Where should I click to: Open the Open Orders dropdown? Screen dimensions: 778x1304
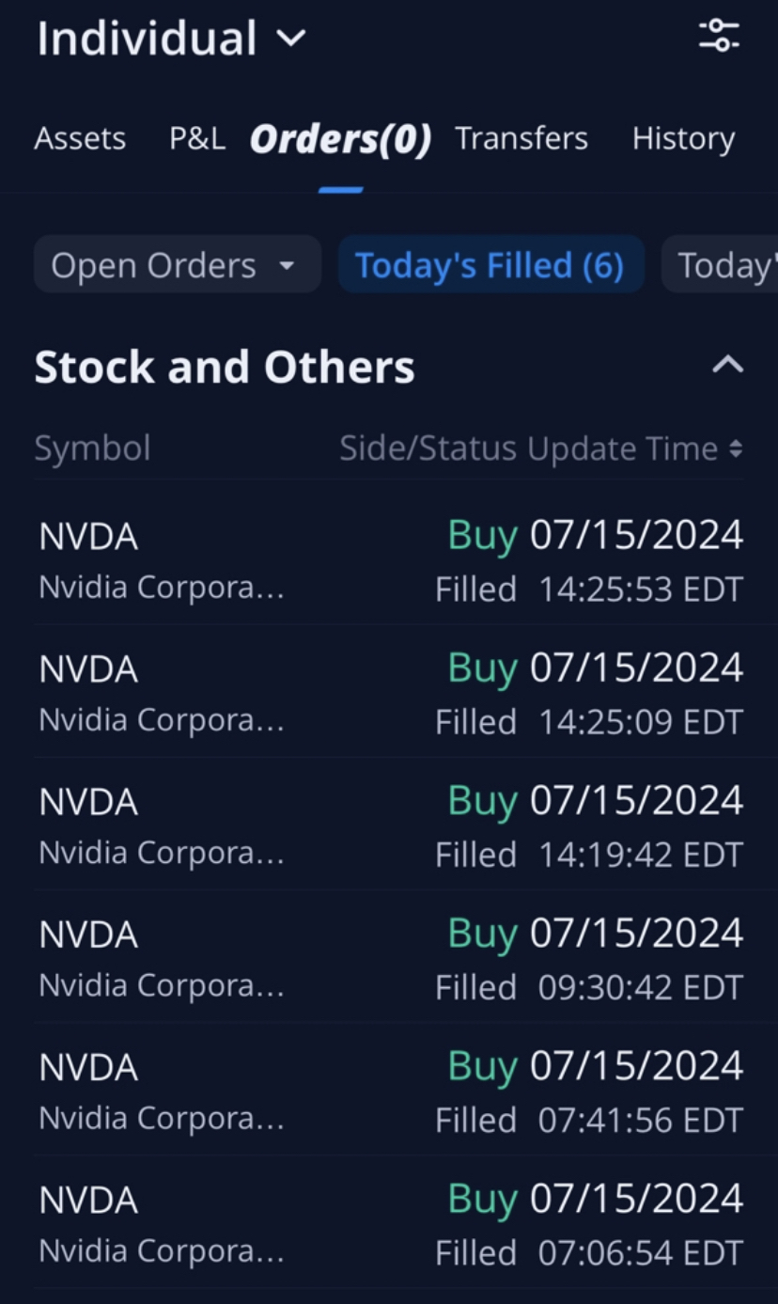pos(178,265)
